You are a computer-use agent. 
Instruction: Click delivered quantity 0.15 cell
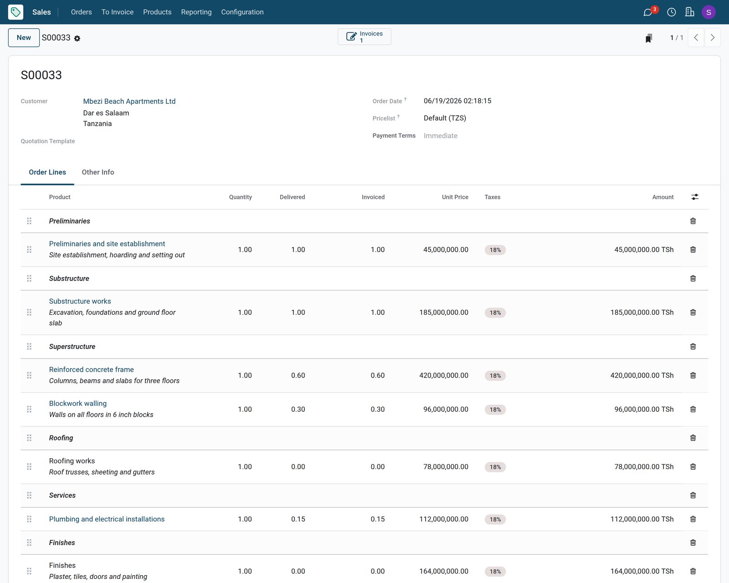[298, 519]
